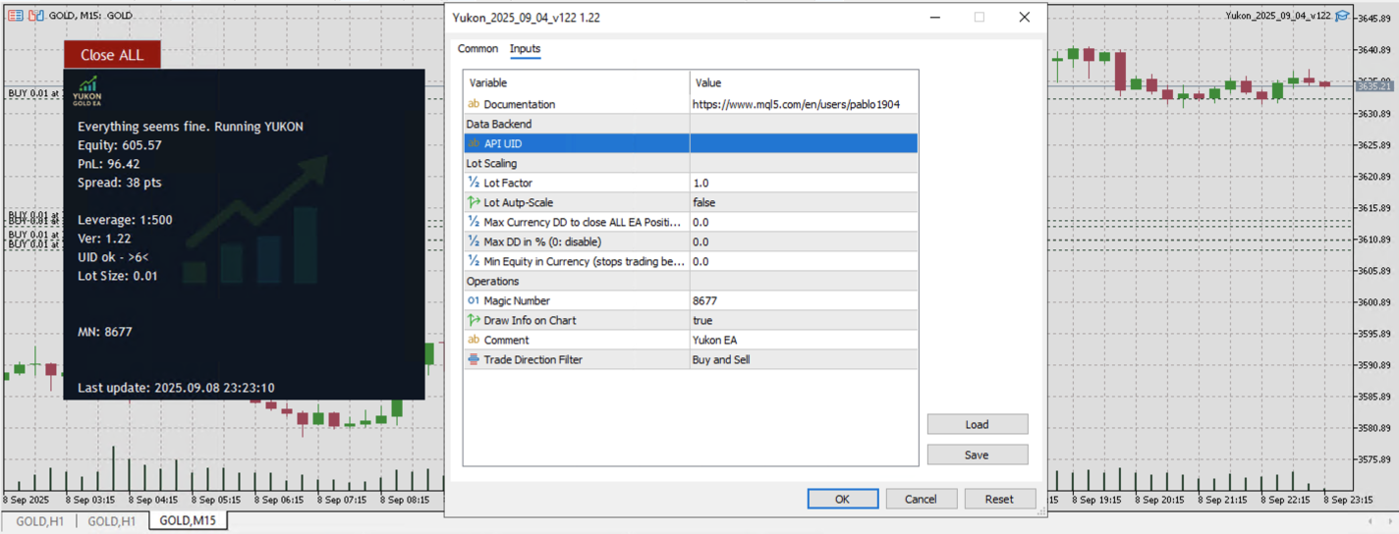Click the Data Backend section row
The image size is (1399, 534).
(x=691, y=124)
